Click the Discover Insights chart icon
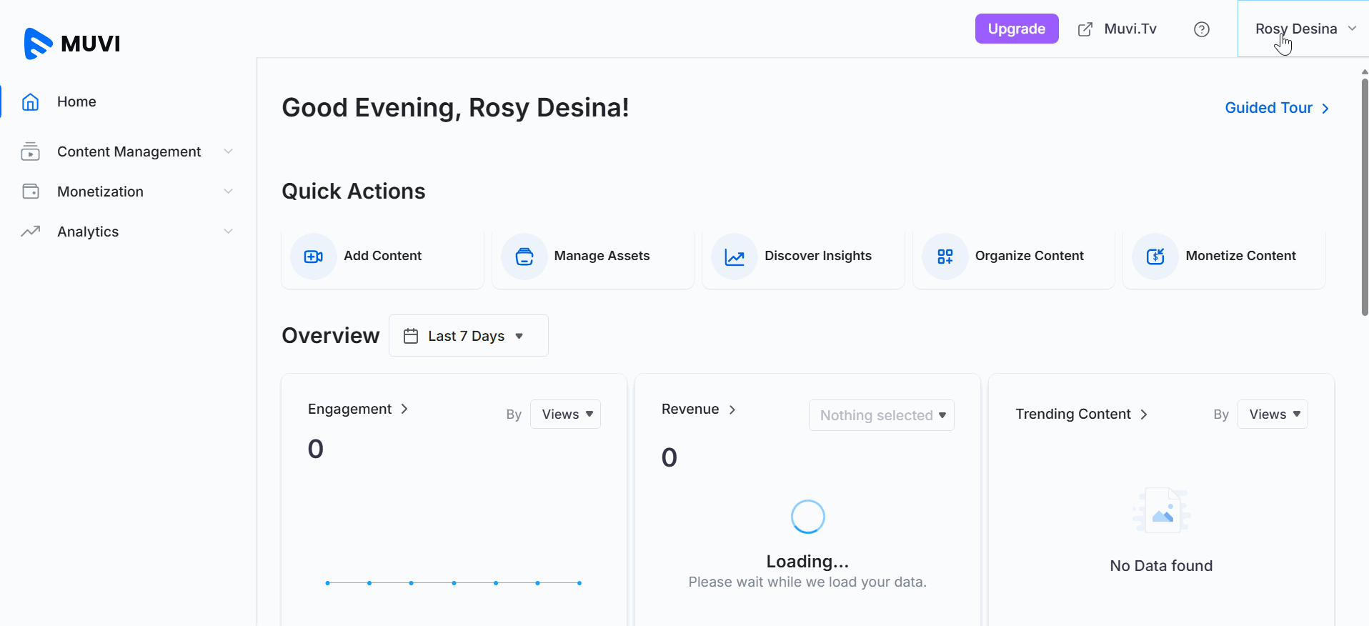The image size is (1369, 626). coord(735,257)
